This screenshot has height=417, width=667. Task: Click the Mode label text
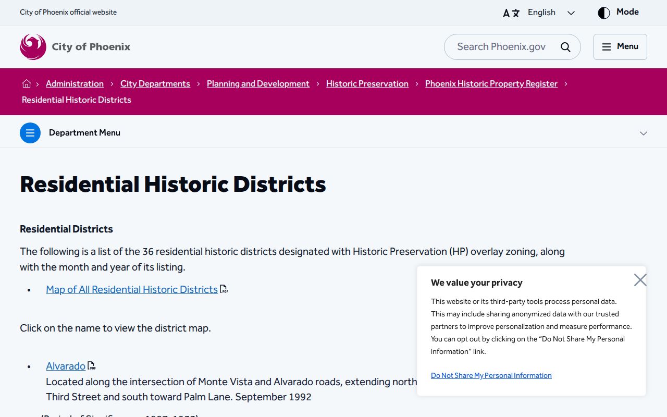click(627, 12)
